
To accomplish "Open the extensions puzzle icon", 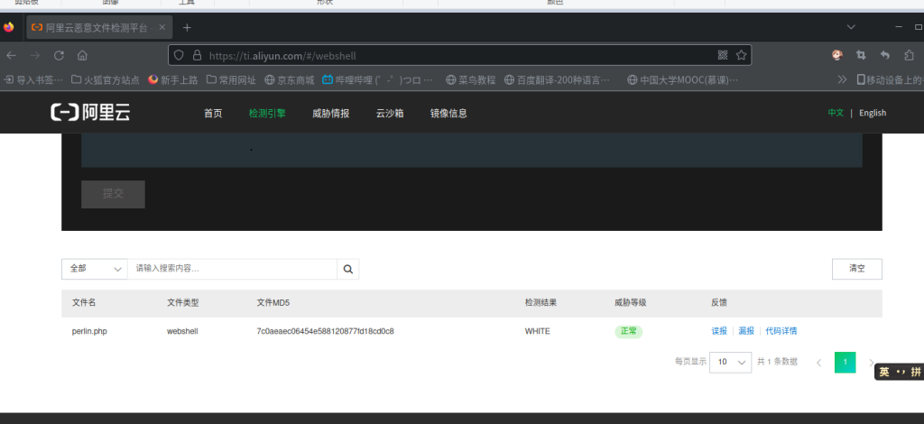I will click(909, 55).
